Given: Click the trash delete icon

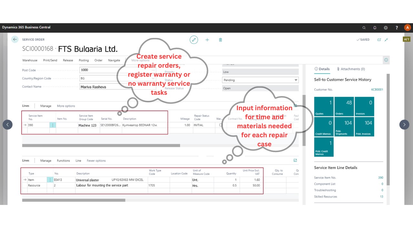Looking at the screenshot, I should point(220,40).
